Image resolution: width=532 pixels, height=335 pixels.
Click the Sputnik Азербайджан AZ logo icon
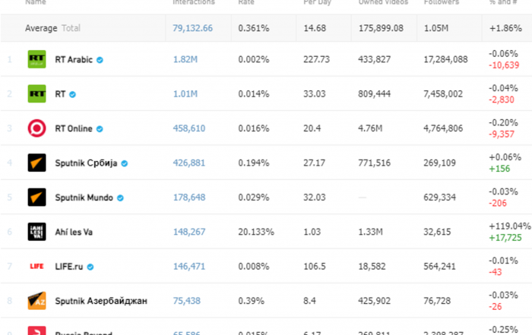click(x=36, y=301)
